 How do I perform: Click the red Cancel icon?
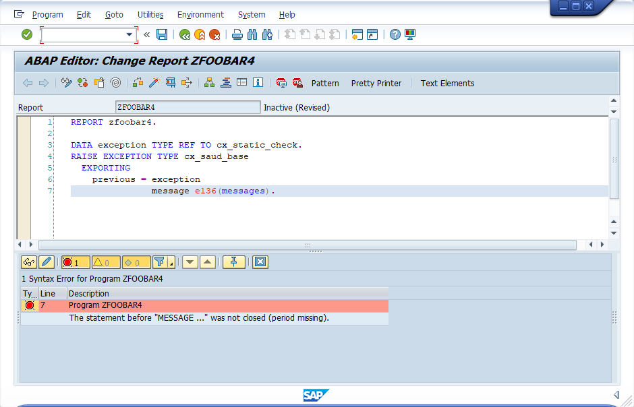214,35
